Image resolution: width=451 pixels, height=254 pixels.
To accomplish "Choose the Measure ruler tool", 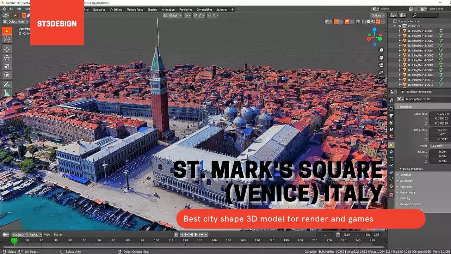I will point(7,93).
